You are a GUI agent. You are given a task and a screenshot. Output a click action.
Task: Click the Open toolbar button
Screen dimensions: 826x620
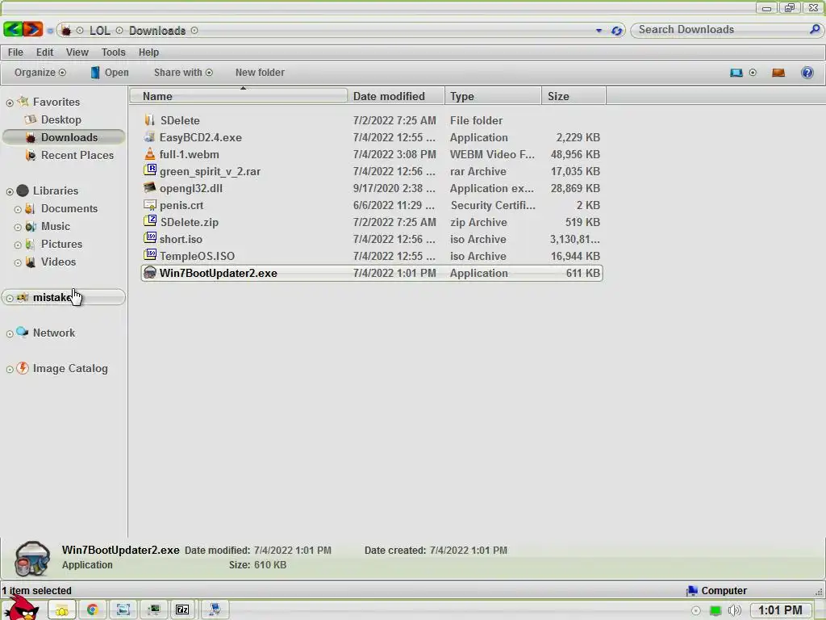click(x=110, y=73)
